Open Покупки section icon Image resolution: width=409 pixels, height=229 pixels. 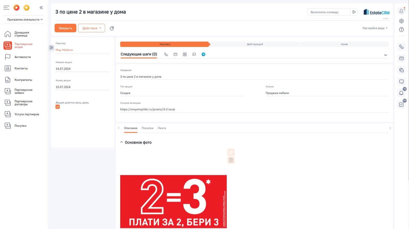click(x=8, y=126)
